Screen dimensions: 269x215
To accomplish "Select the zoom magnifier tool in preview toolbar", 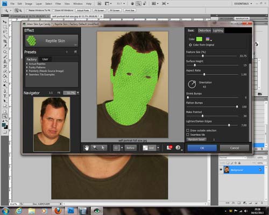I will (x=95, y=148).
